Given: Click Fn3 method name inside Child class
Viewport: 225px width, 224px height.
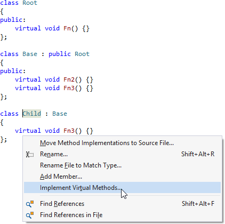Looking at the screenshot, I should 69,131.
